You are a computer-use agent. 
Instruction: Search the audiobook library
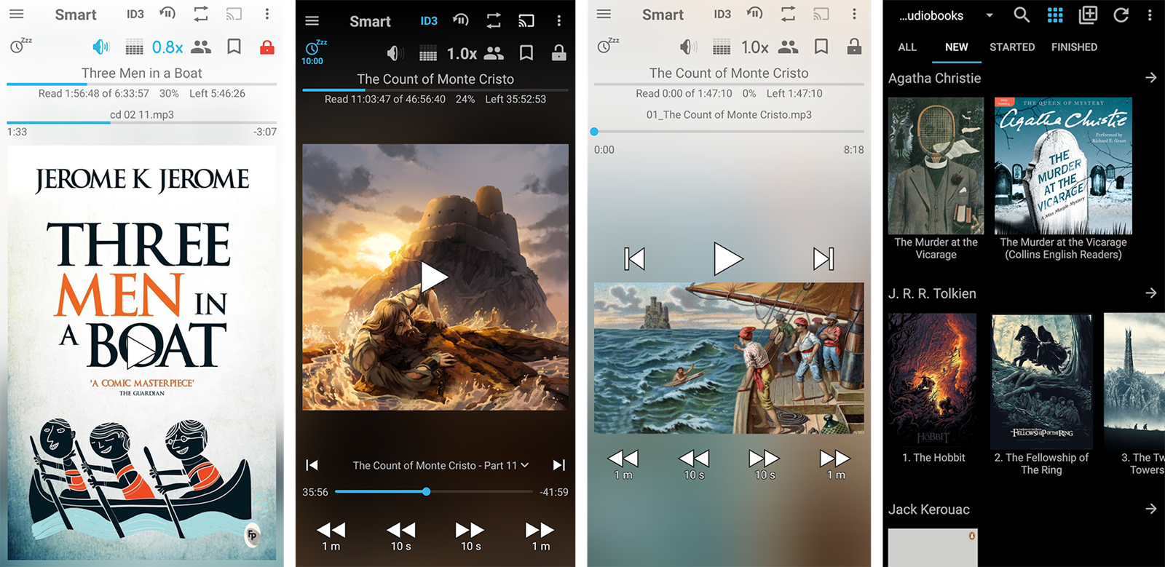[x=1022, y=15]
